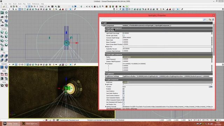Click the CSG Subtract icon
The width and height of the screenshot is (224, 126).
pos(6,56)
